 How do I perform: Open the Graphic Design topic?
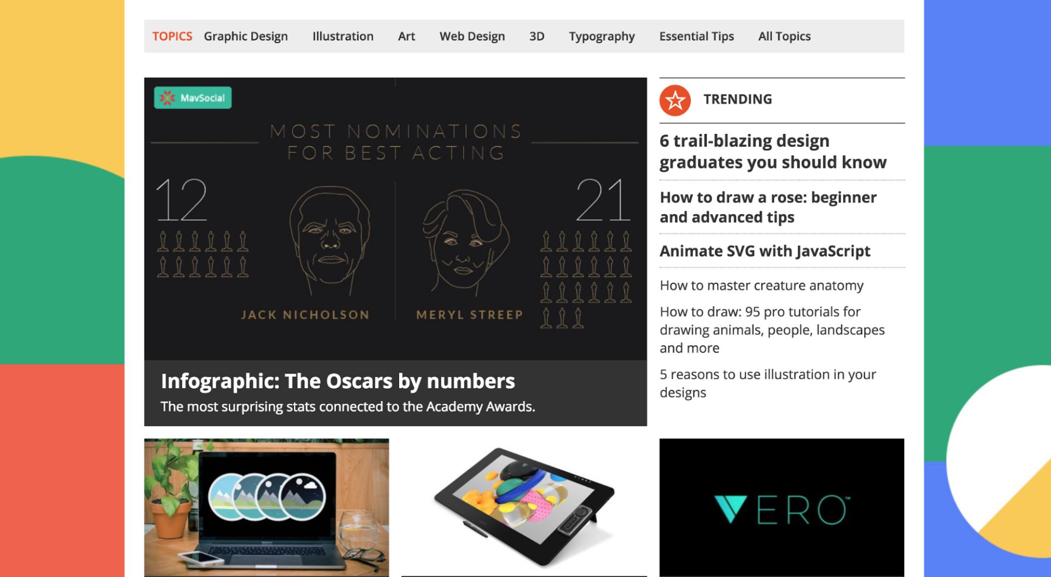(x=246, y=36)
